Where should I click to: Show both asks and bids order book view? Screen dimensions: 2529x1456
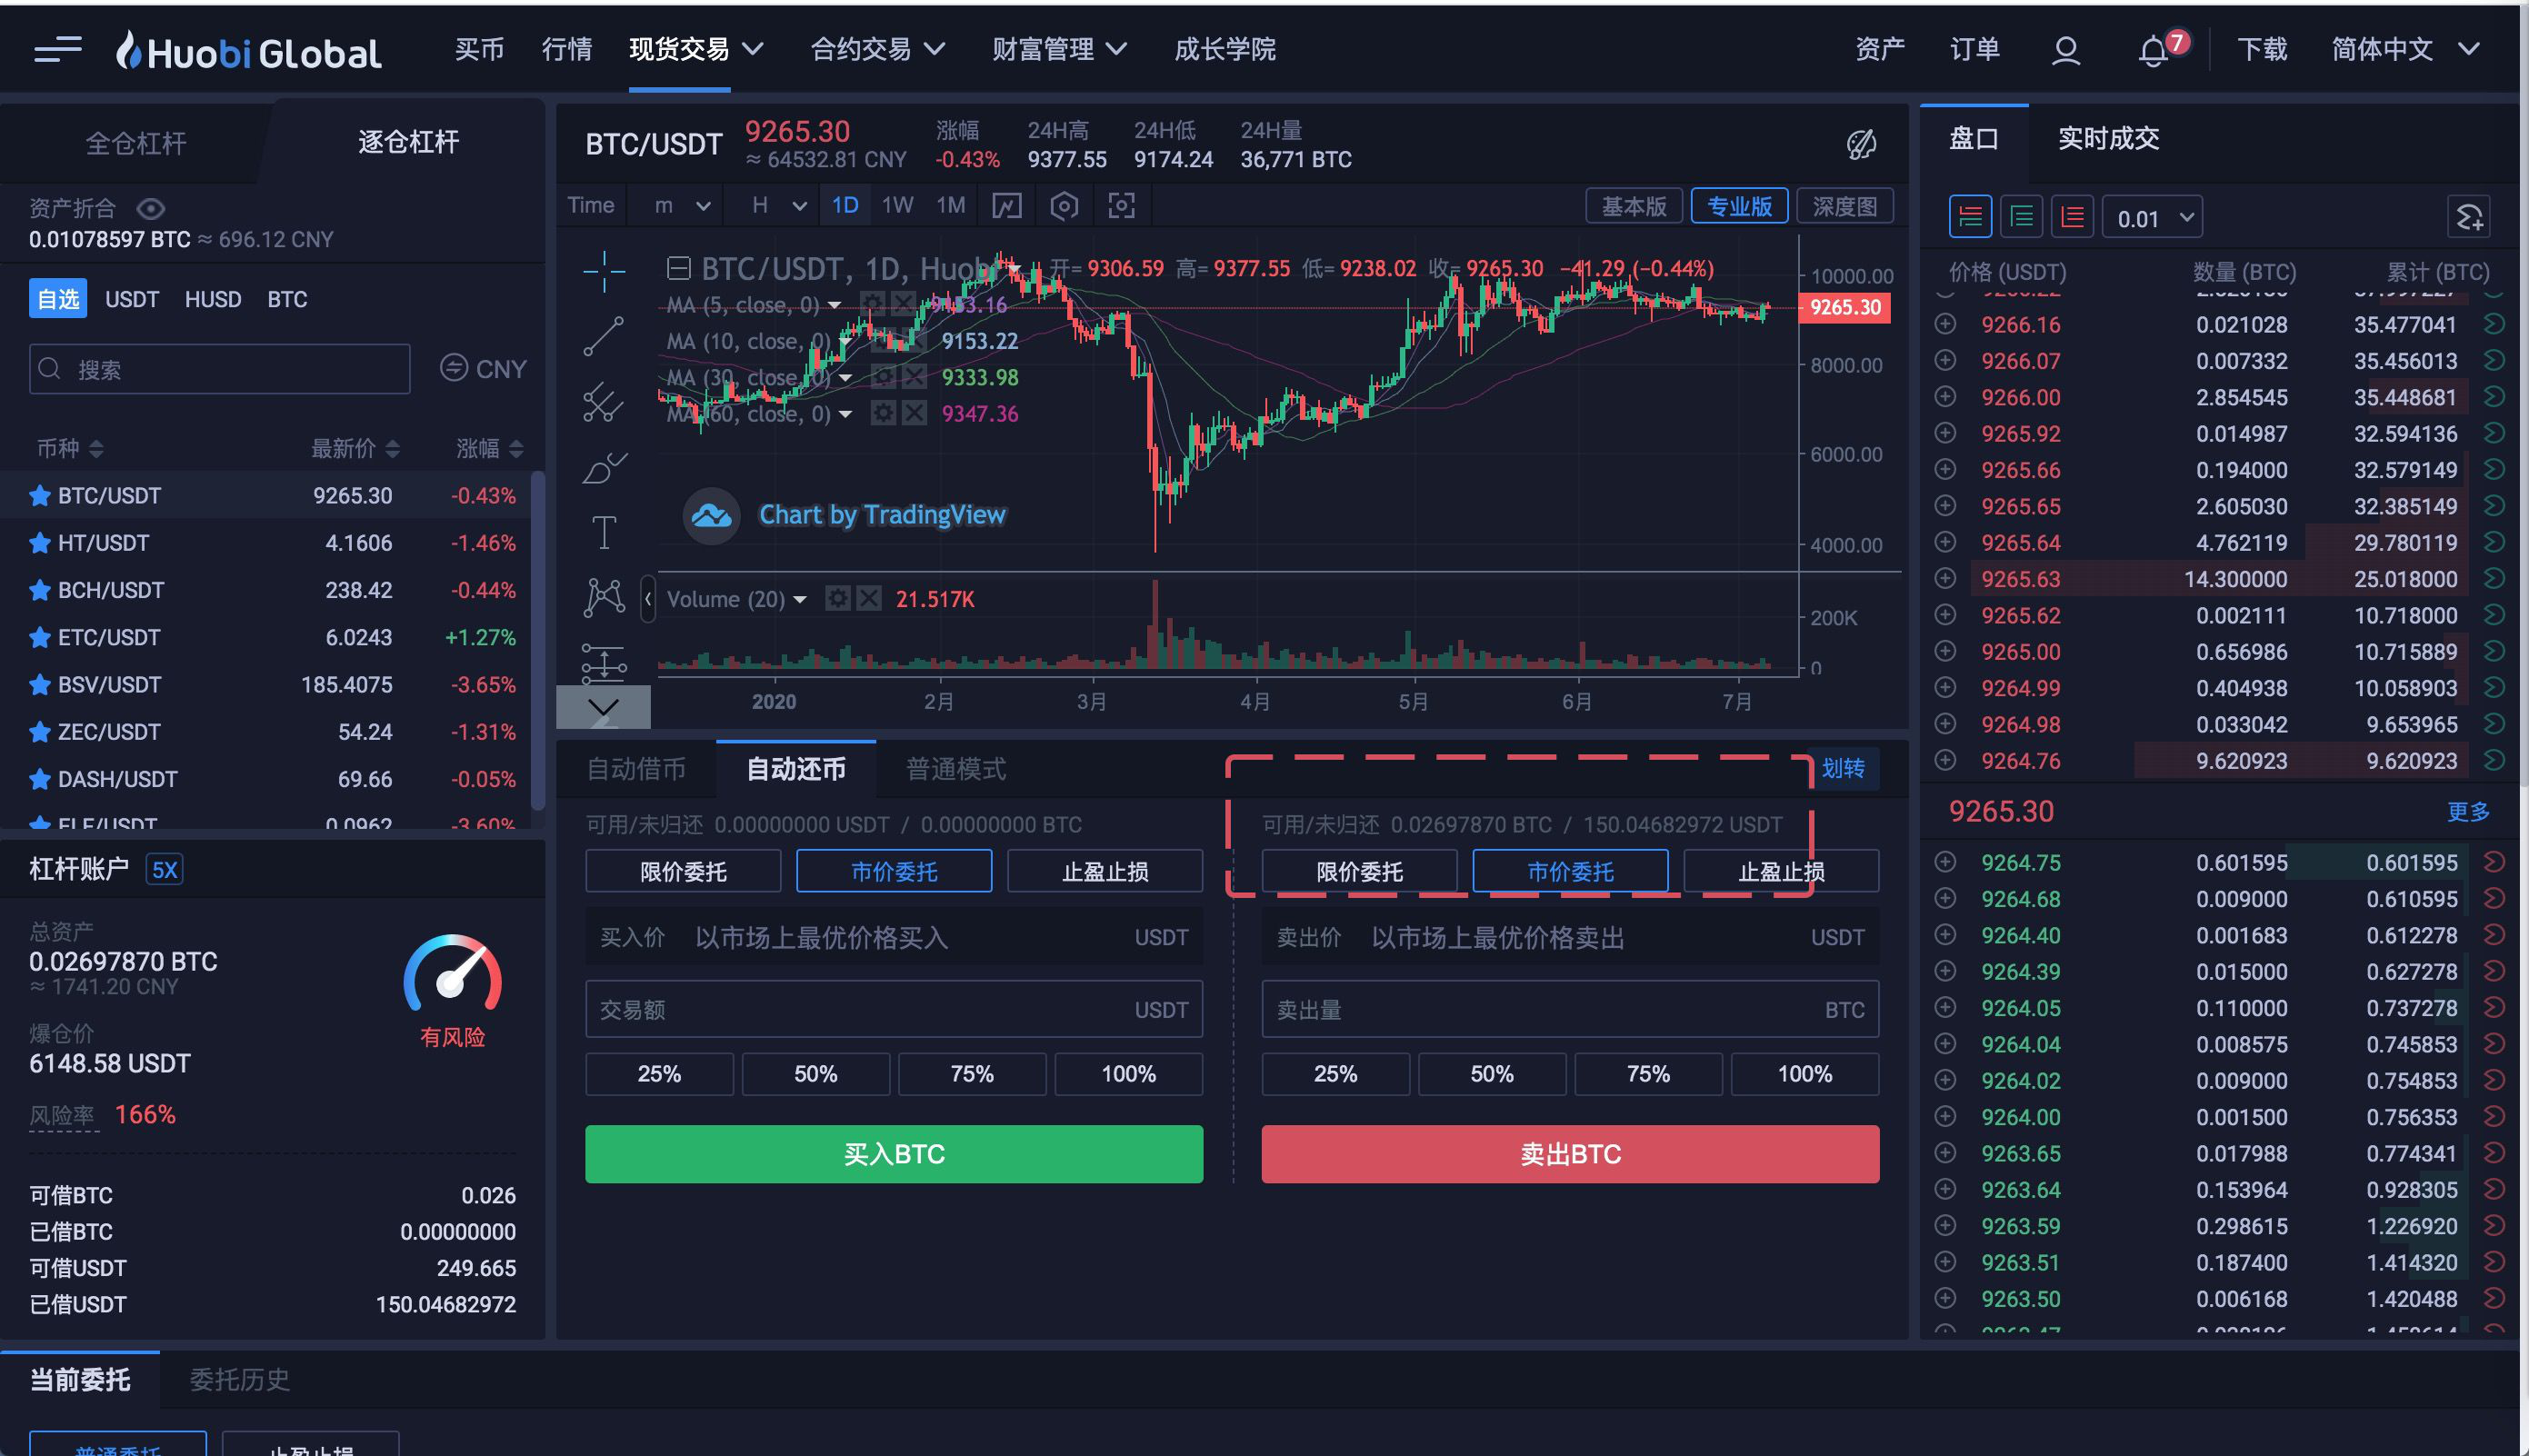(x=1970, y=217)
